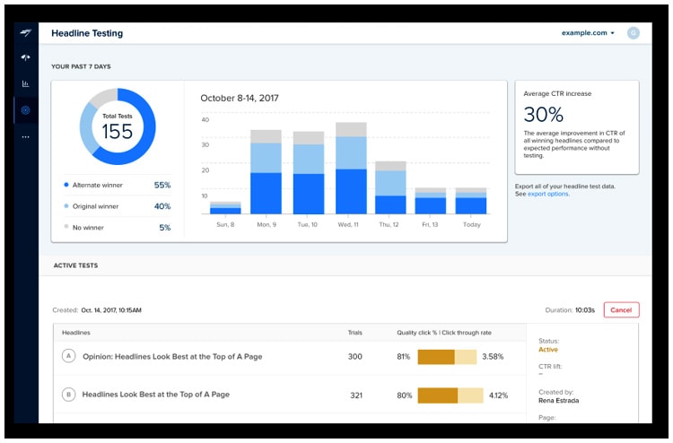Click the headline B row text
673x443 pixels.
point(156,394)
